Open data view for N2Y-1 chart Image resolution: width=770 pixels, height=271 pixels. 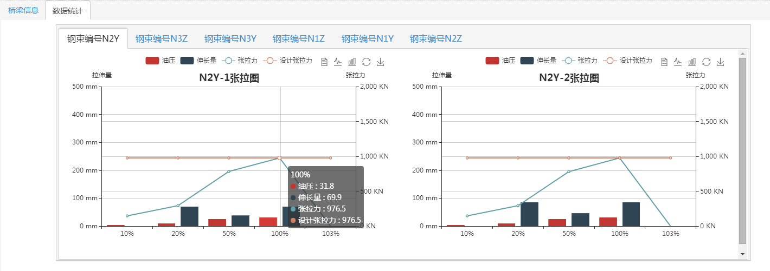[x=324, y=62]
